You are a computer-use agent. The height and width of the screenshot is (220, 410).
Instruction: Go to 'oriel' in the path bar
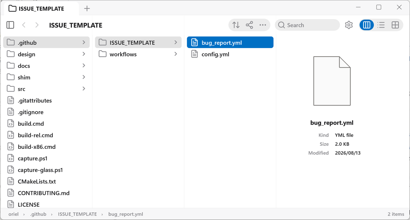(x=14, y=214)
